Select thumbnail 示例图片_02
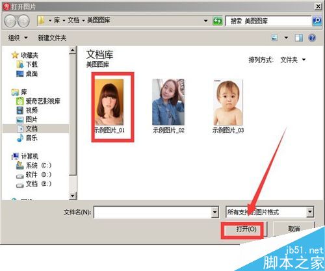The width and height of the screenshot is (325, 271). pyautogui.click(x=168, y=106)
